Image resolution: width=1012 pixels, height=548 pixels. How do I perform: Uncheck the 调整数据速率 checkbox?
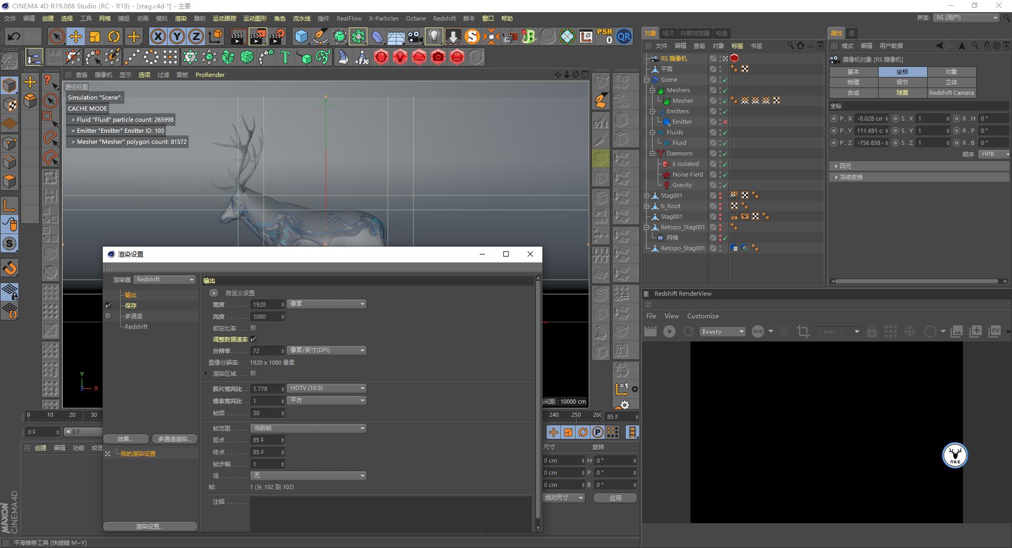(254, 339)
